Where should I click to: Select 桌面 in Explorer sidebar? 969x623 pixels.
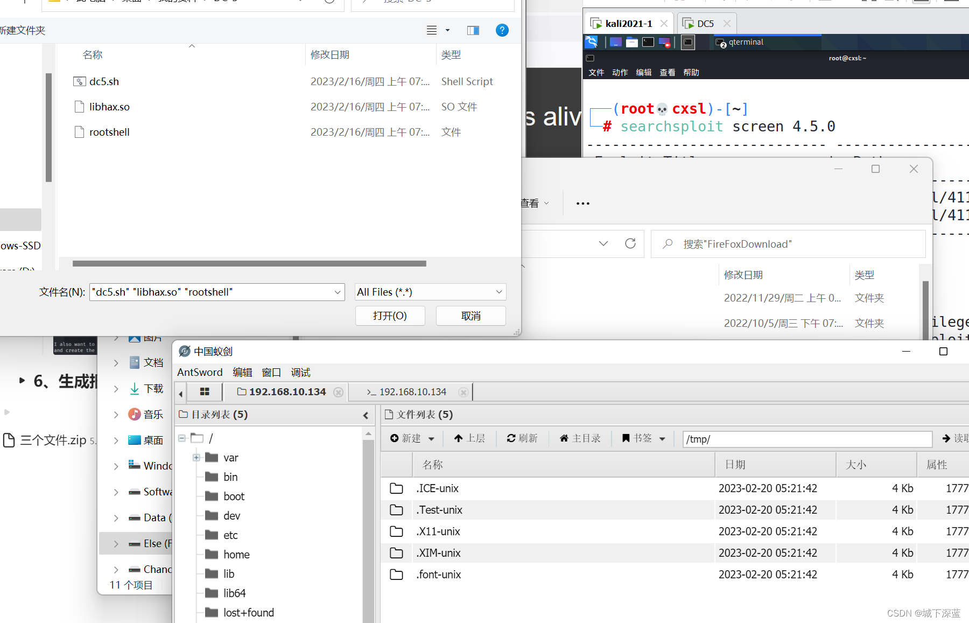coord(146,440)
